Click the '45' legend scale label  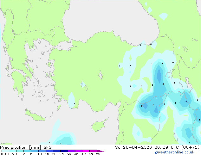(x=91, y=154)
